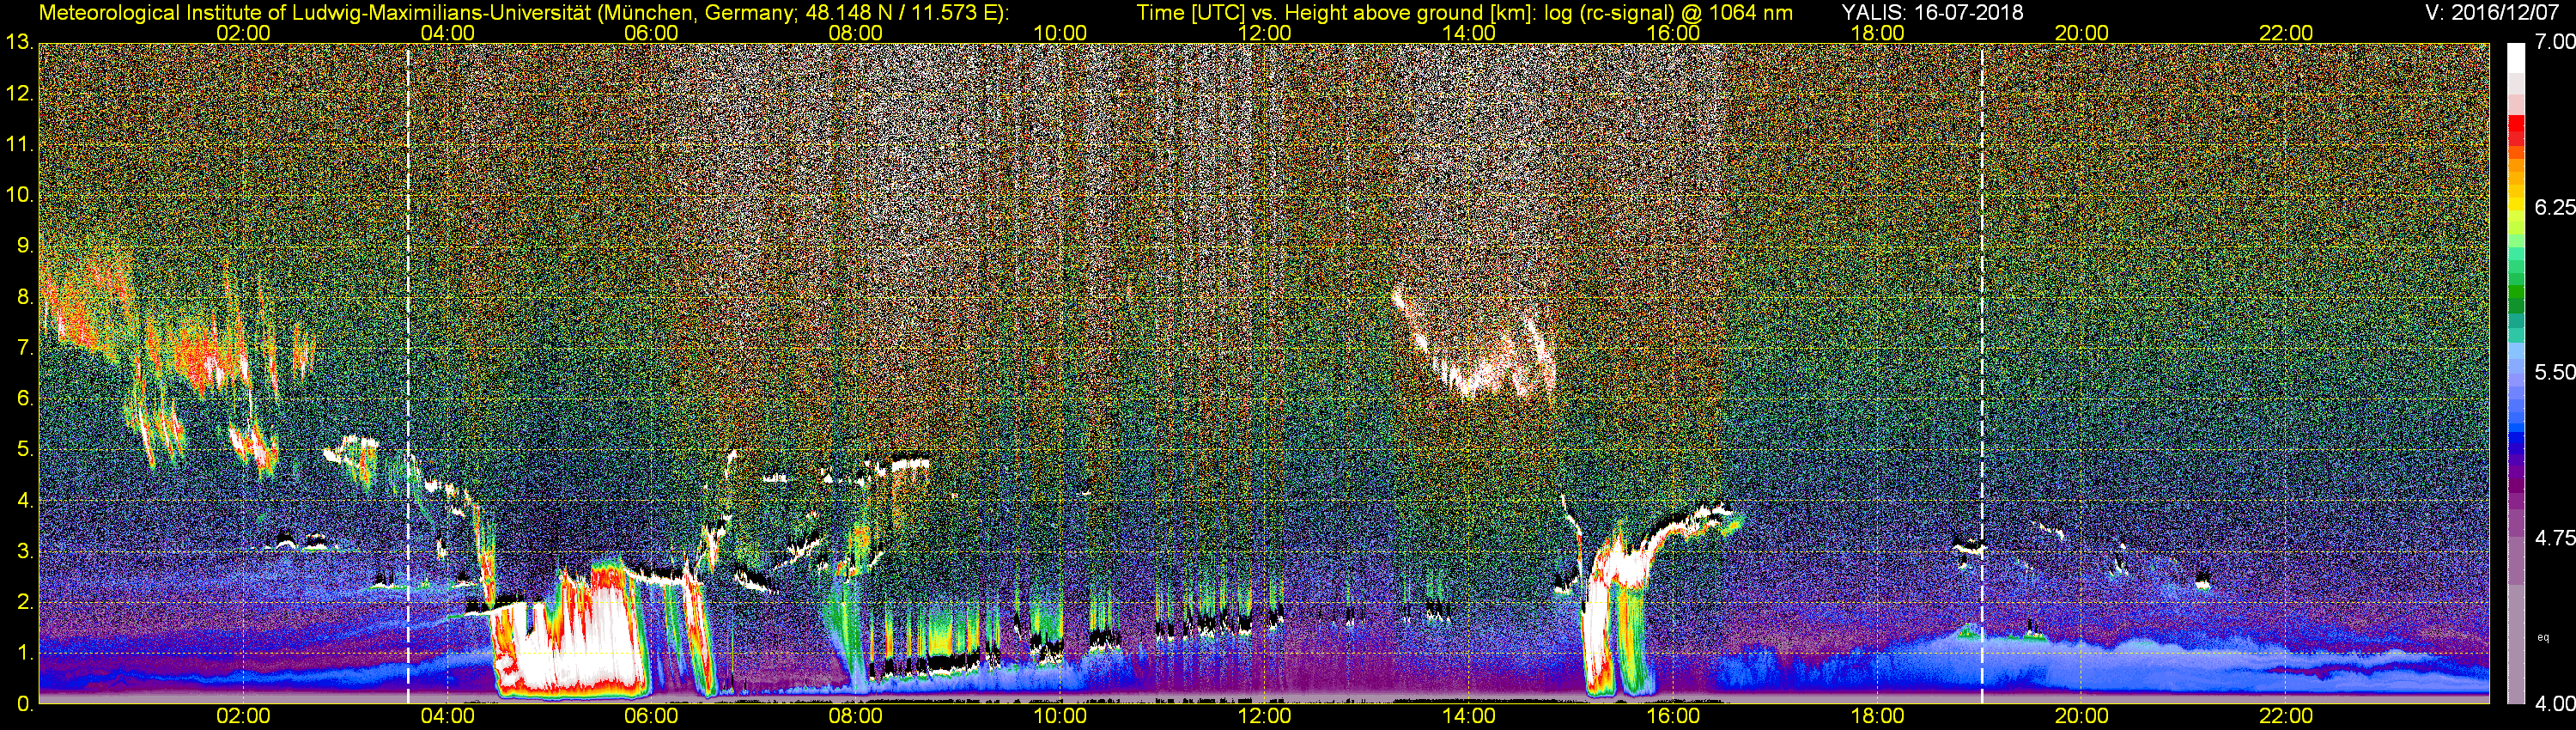2576x730 pixels.
Task: Click the 16:00 label on the top time axis
Action: pos(1673,33)
